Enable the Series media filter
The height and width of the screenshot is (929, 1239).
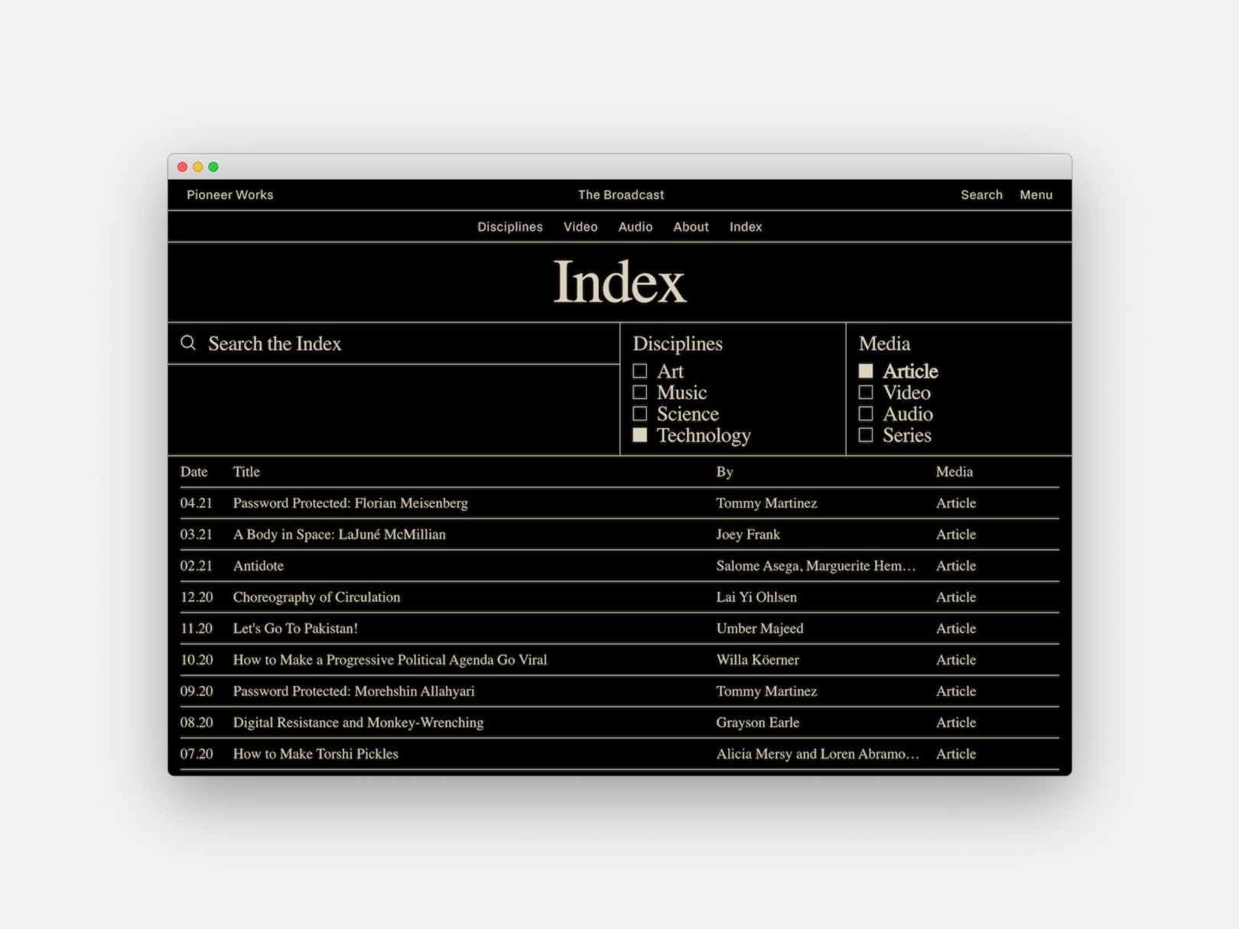click(867, 434)
